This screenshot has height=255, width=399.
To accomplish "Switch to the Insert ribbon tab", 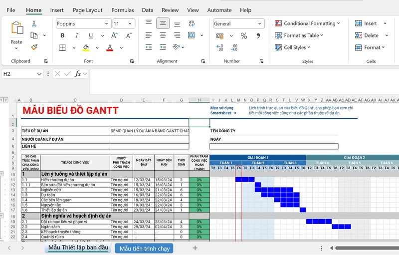I will [57, 10].
